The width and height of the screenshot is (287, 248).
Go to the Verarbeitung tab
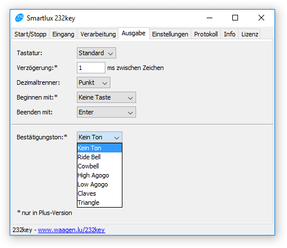98,34
